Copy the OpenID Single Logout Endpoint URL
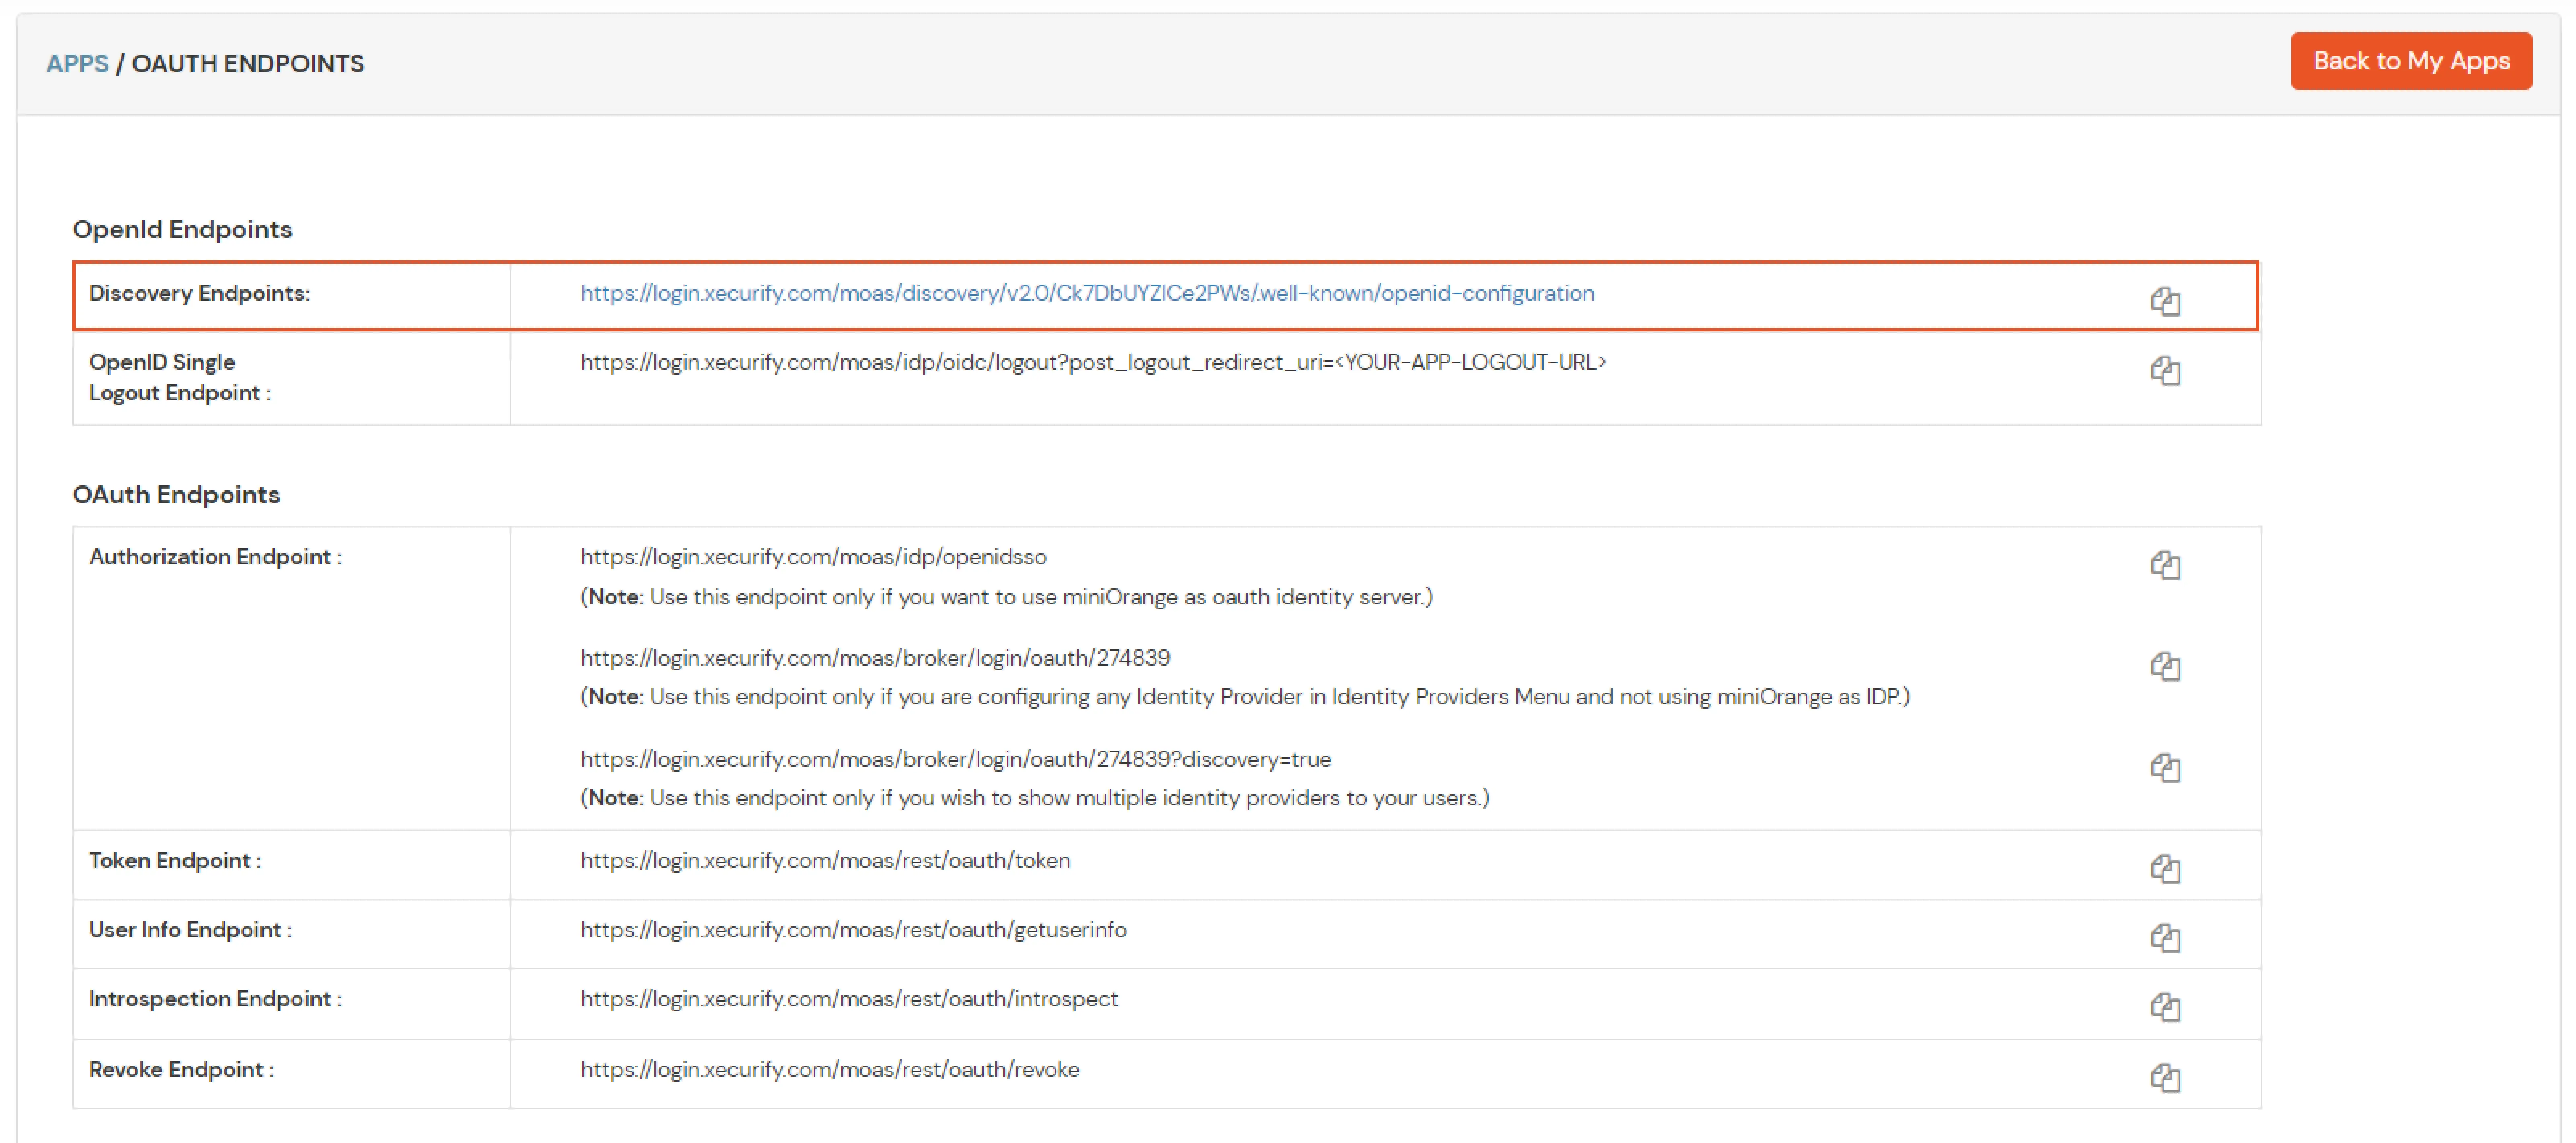This screenshot has height=1143, width=2576. pos(2165,370)
